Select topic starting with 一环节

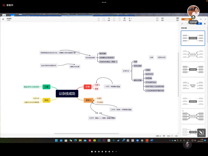coord(112,87)
